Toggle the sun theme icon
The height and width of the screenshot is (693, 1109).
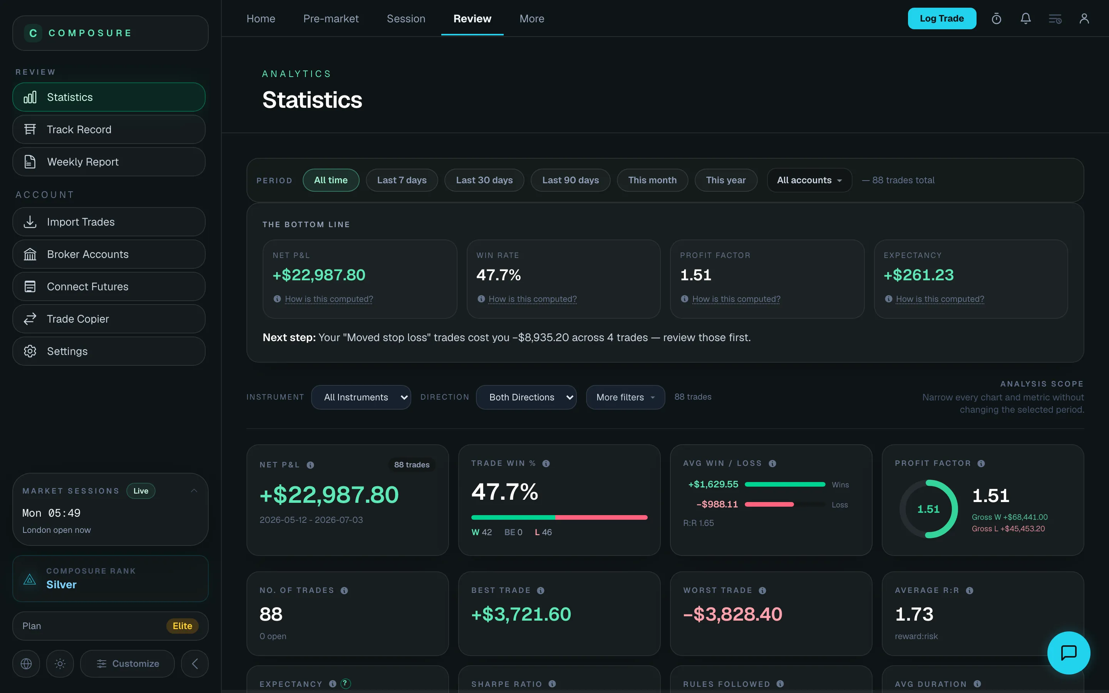tap(60, 664)
